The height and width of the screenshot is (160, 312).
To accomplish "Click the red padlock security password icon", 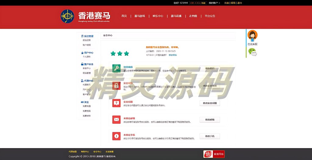I will pos(116,86).
